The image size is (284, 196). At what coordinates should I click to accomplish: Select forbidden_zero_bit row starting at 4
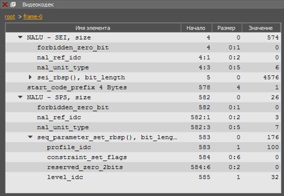click(143, 47)
